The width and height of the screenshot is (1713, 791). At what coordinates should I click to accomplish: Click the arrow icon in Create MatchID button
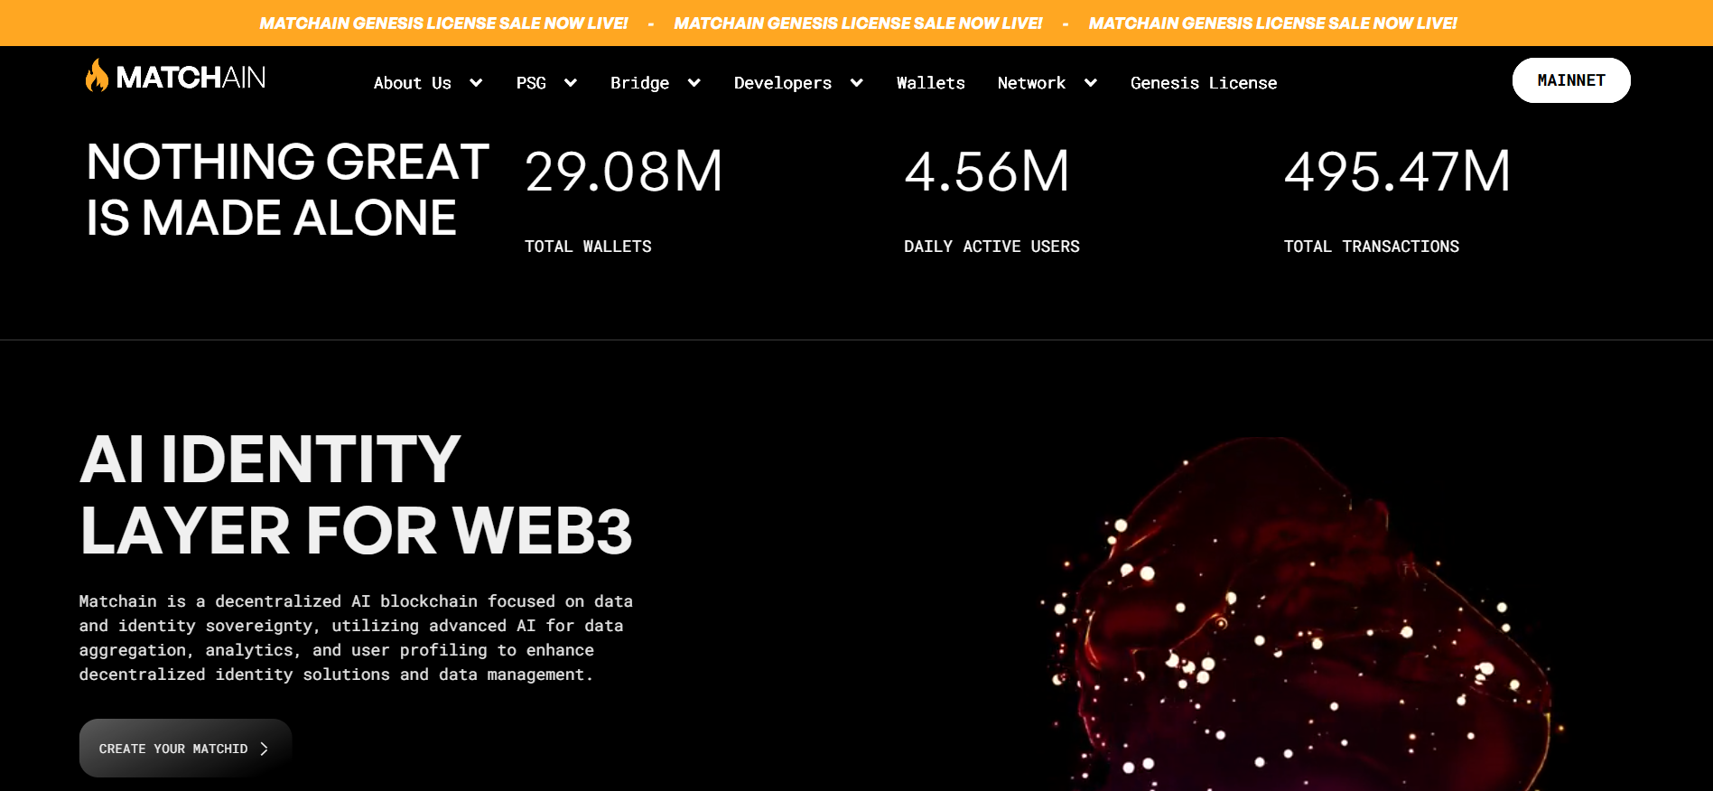tap(264, 749)
